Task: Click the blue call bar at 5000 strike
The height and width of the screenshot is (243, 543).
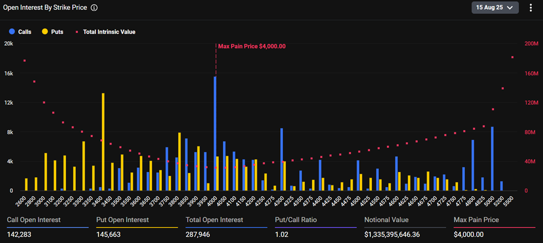Action: tap(492, 159)
